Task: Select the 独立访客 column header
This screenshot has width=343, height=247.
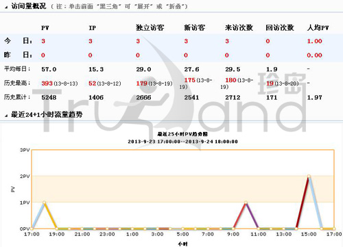Action: [150, 27]
